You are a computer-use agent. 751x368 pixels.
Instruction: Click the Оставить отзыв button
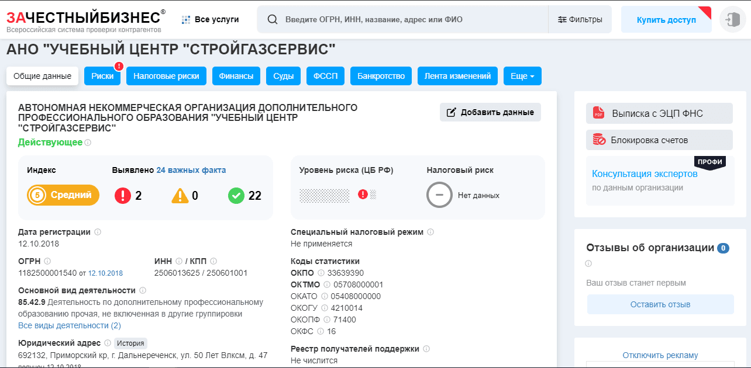pos(660,304)
